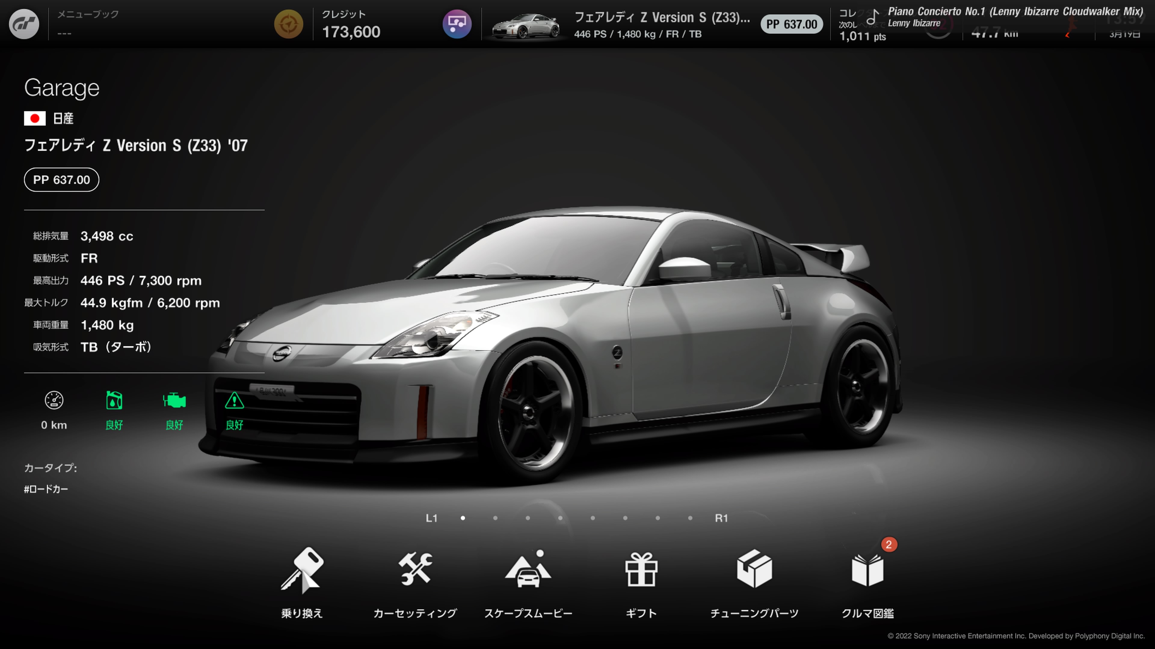The height and width of the screenshot is (649, 1155).
Task: Click the music note icon in header
Action: pos(873,17)
